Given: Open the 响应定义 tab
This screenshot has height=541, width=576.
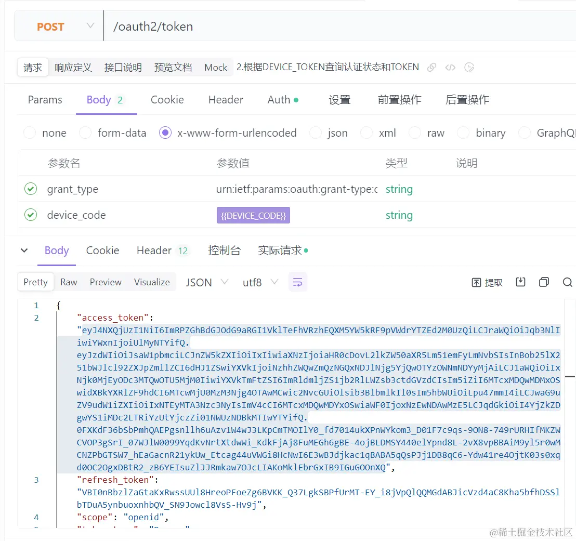Looking at the screenshot, I should (73, 67).
